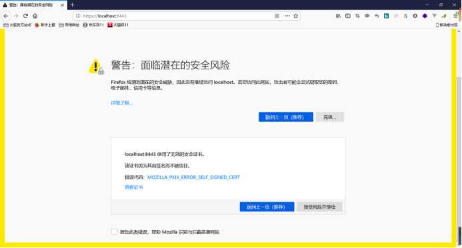Screen dimensions: 462x248
Task: Open the Firefox hamburger menu
Action: pyautogui.click(x=455, y=16)
